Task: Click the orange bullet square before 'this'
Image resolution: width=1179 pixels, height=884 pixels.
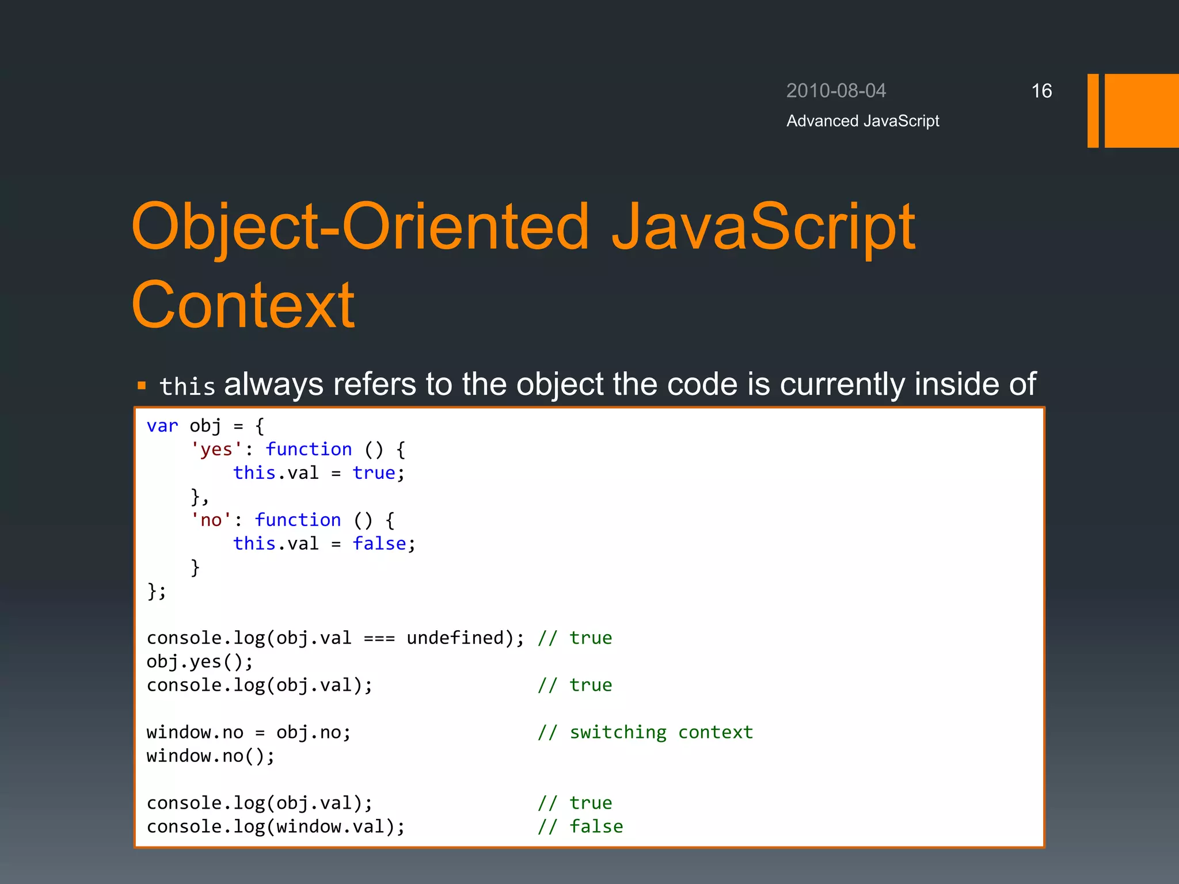Action: click(x=142, y=386)
